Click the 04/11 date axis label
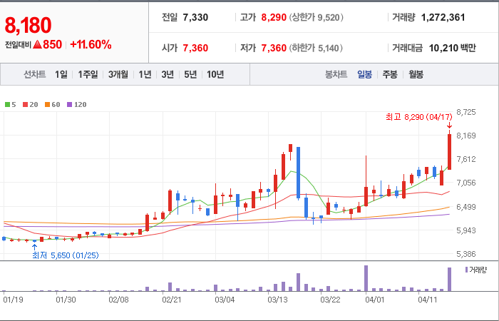This screenshot has width=499, height=321. 428,300
